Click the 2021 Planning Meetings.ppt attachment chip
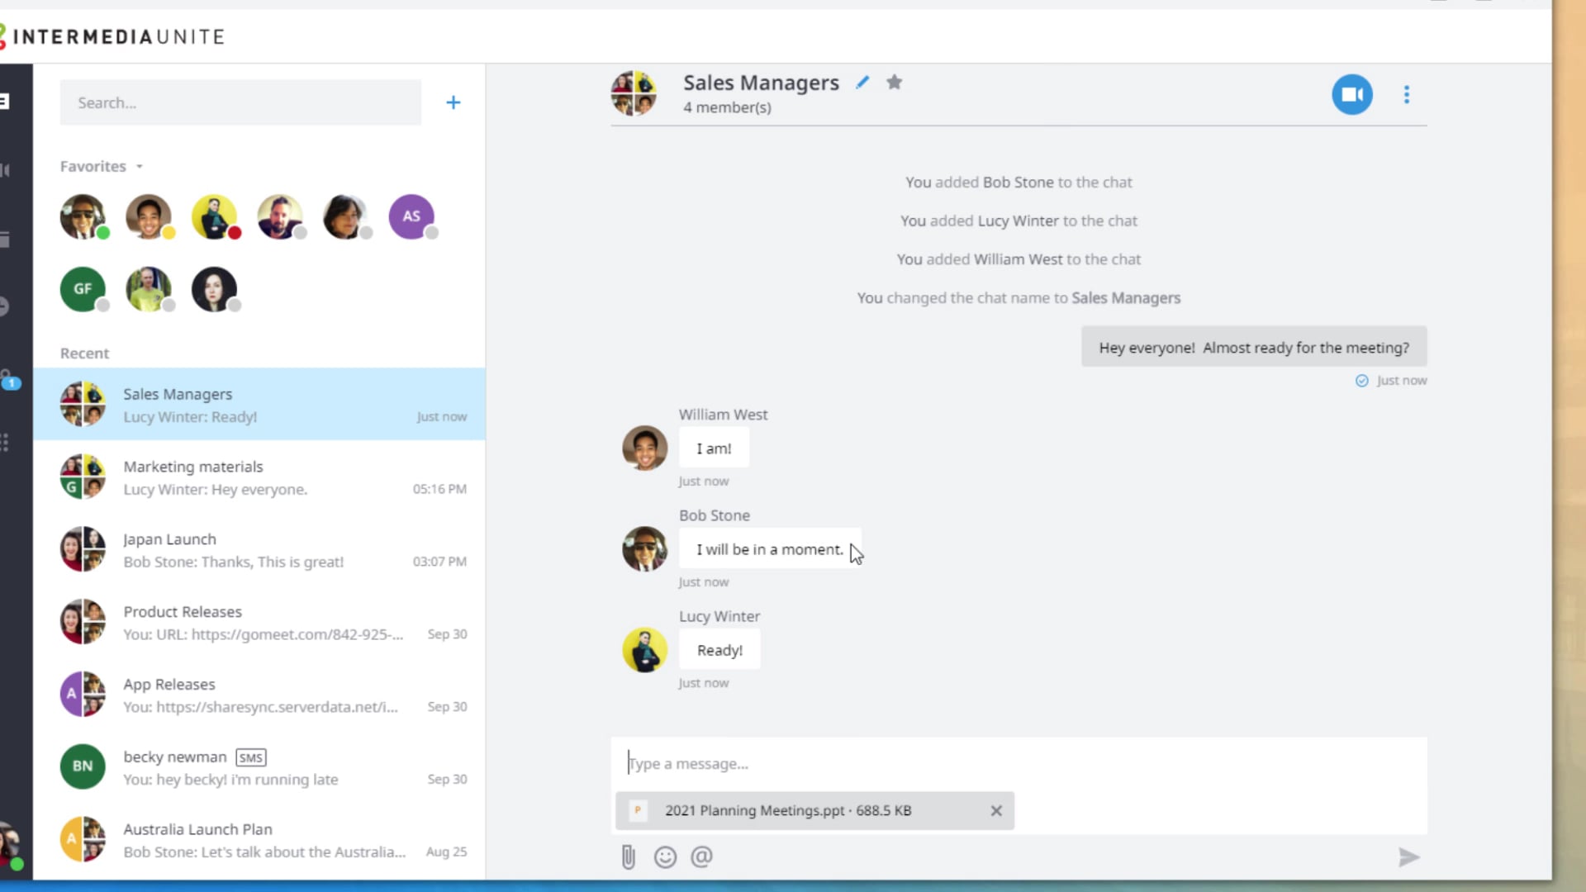The height and width of the screenshot is (892, 1586). pyautogui.click(x=814, y=811)
